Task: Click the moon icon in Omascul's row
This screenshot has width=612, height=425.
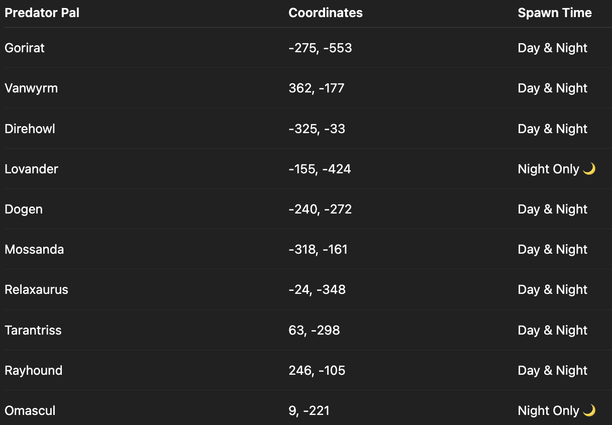Action: point(589,410)
